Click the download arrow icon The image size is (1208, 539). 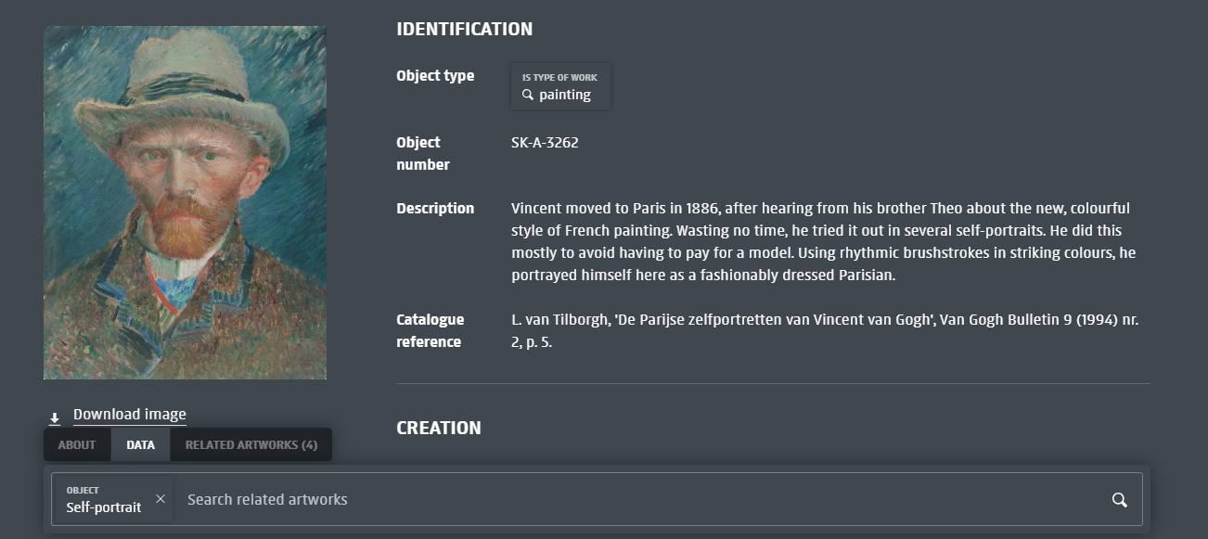point(55,418)
